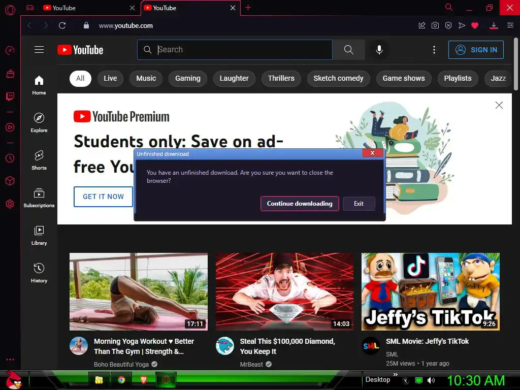Screen dimensions: 520x390
Task: Open YouTube settings vertical dots menu
Action: [x=434, y=50]
